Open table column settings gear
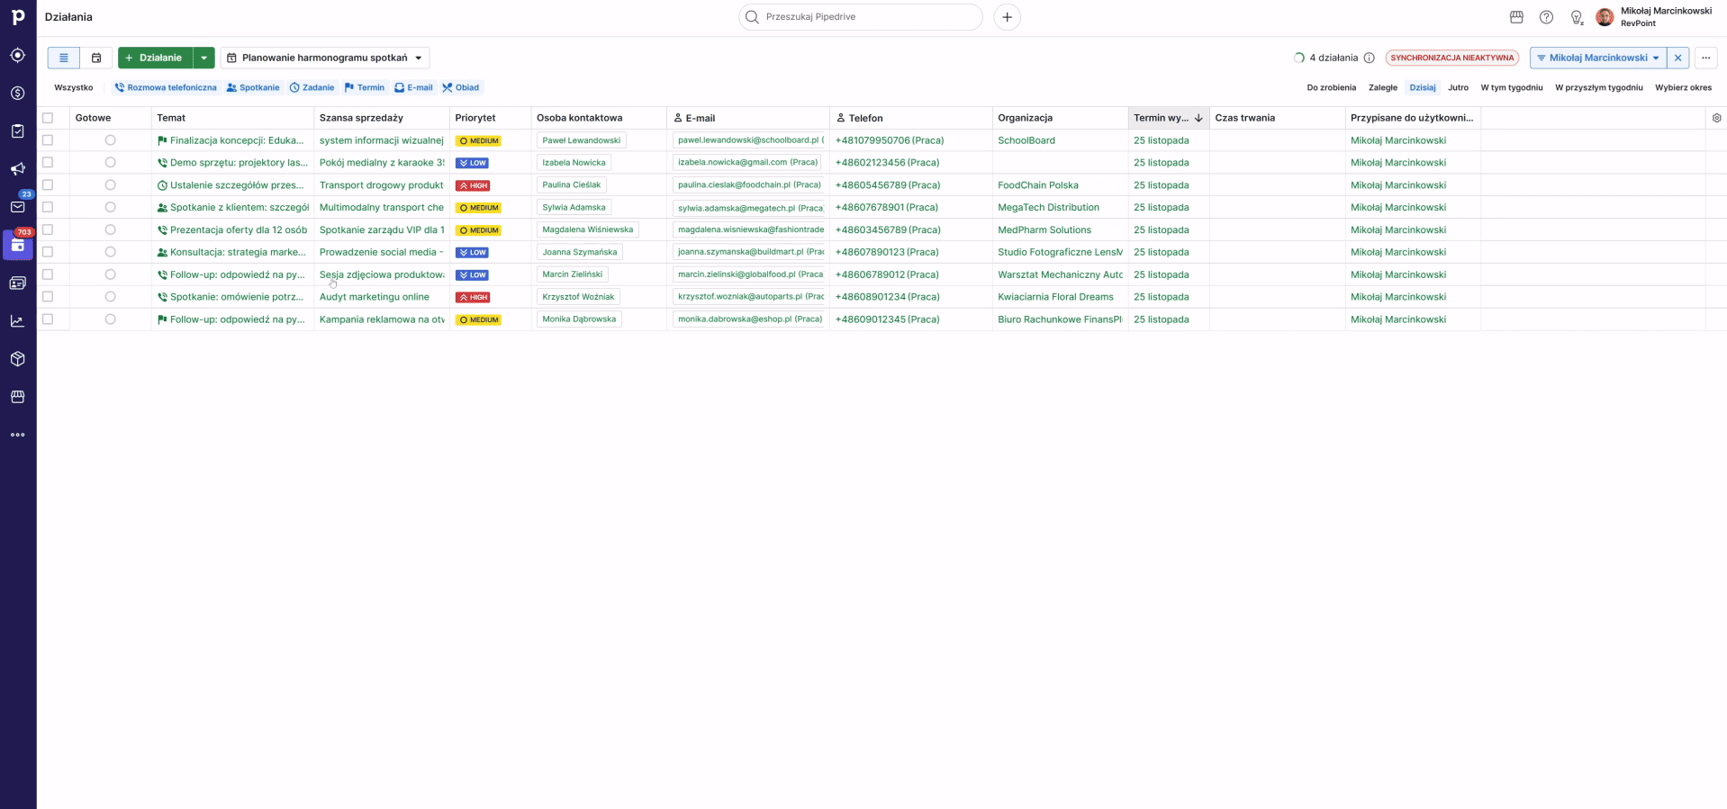Screen dimensions: 1727x809 point(1716,118)
